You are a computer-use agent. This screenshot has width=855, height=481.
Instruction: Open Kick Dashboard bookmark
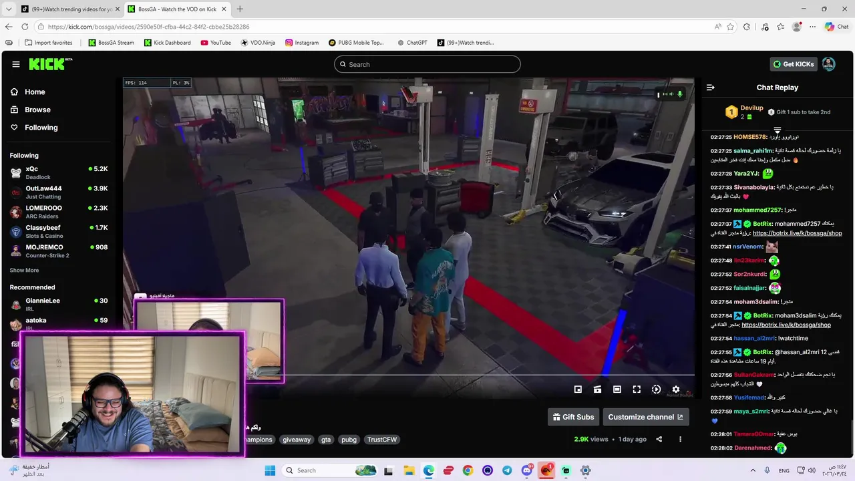167,43
